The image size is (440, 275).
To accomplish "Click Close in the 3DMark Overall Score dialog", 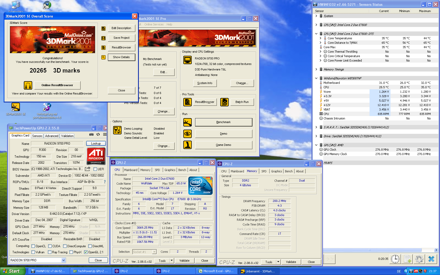I will tap(122, 90).
